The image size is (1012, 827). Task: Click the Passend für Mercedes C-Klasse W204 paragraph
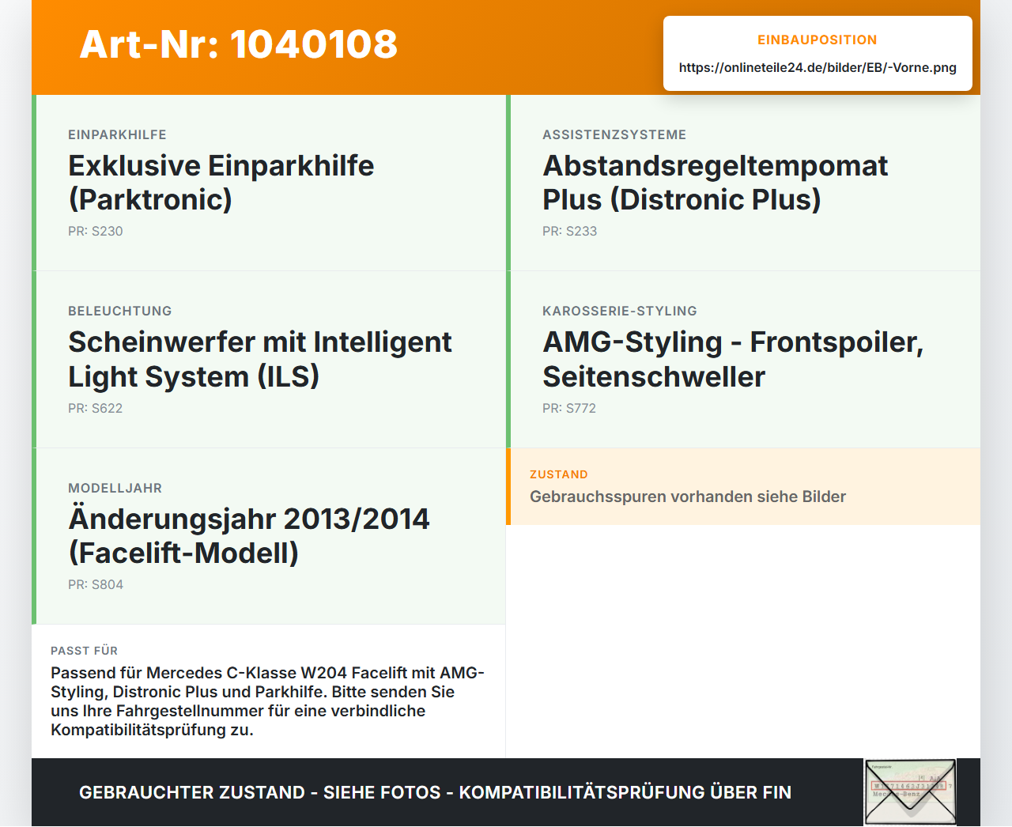268,701
